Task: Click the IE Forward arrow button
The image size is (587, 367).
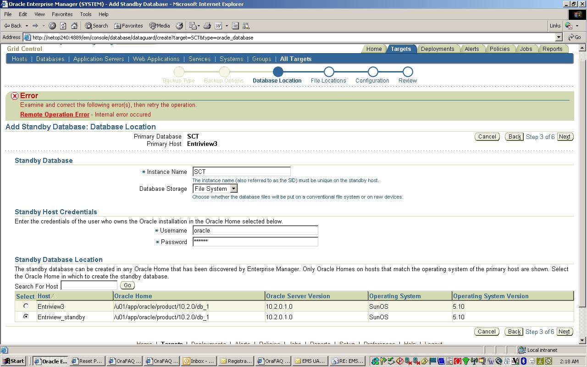Action: pyautogui.click(x=35, y=26)
